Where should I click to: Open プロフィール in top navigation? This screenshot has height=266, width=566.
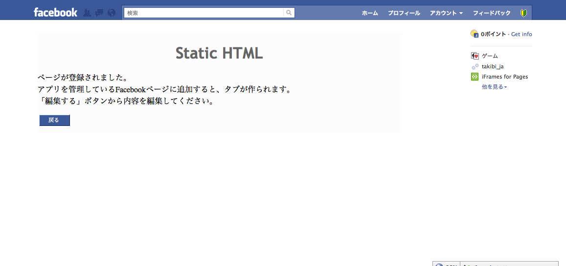point(404,13)
